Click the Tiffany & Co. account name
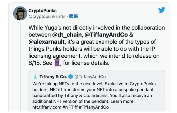Image resolution: width=177 pixels, height=113 pixels. 53,77
